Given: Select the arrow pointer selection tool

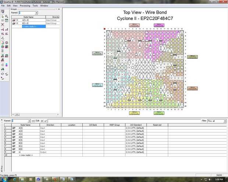Looking at the screenshot, I should coord(3,17).
